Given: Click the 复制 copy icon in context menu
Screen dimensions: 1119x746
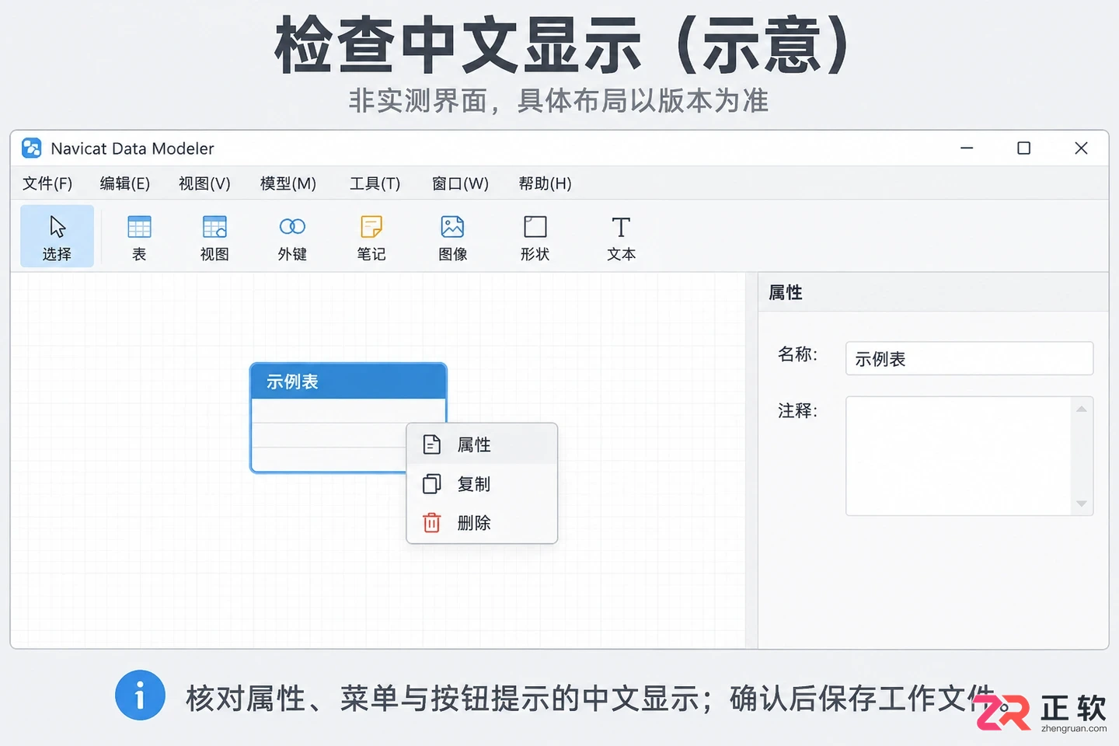Looking at the screenshot, I should (432, 484).
